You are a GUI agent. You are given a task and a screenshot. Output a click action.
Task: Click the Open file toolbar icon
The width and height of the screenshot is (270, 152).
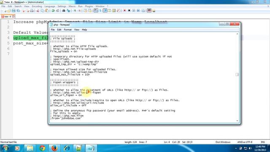[x=9, y=11]
